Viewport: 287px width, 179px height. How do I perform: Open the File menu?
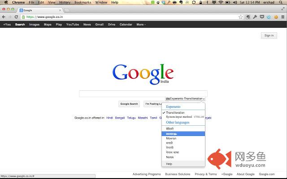click(x=31, y=2)
